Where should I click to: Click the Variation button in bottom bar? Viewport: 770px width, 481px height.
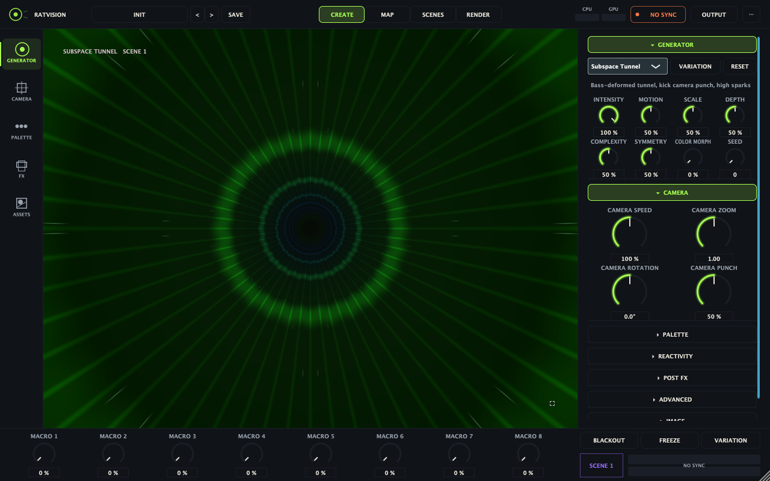(x=731, y=440)
